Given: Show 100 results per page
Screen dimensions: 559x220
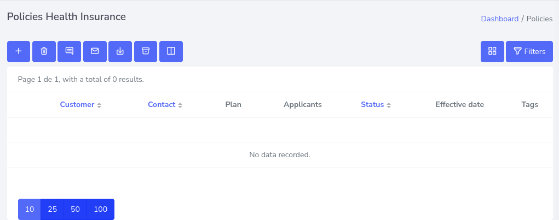Looking at the screenshot, I should [101, 209].
